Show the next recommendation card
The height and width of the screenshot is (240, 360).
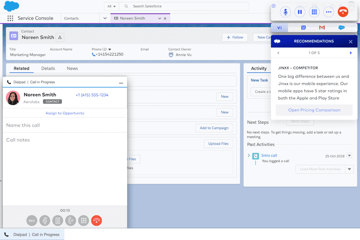pyautogui.click(x=351, y=53)
